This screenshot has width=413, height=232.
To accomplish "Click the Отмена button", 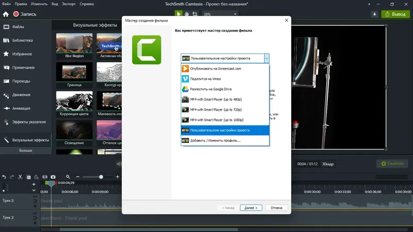I will [x=276, y=208].
